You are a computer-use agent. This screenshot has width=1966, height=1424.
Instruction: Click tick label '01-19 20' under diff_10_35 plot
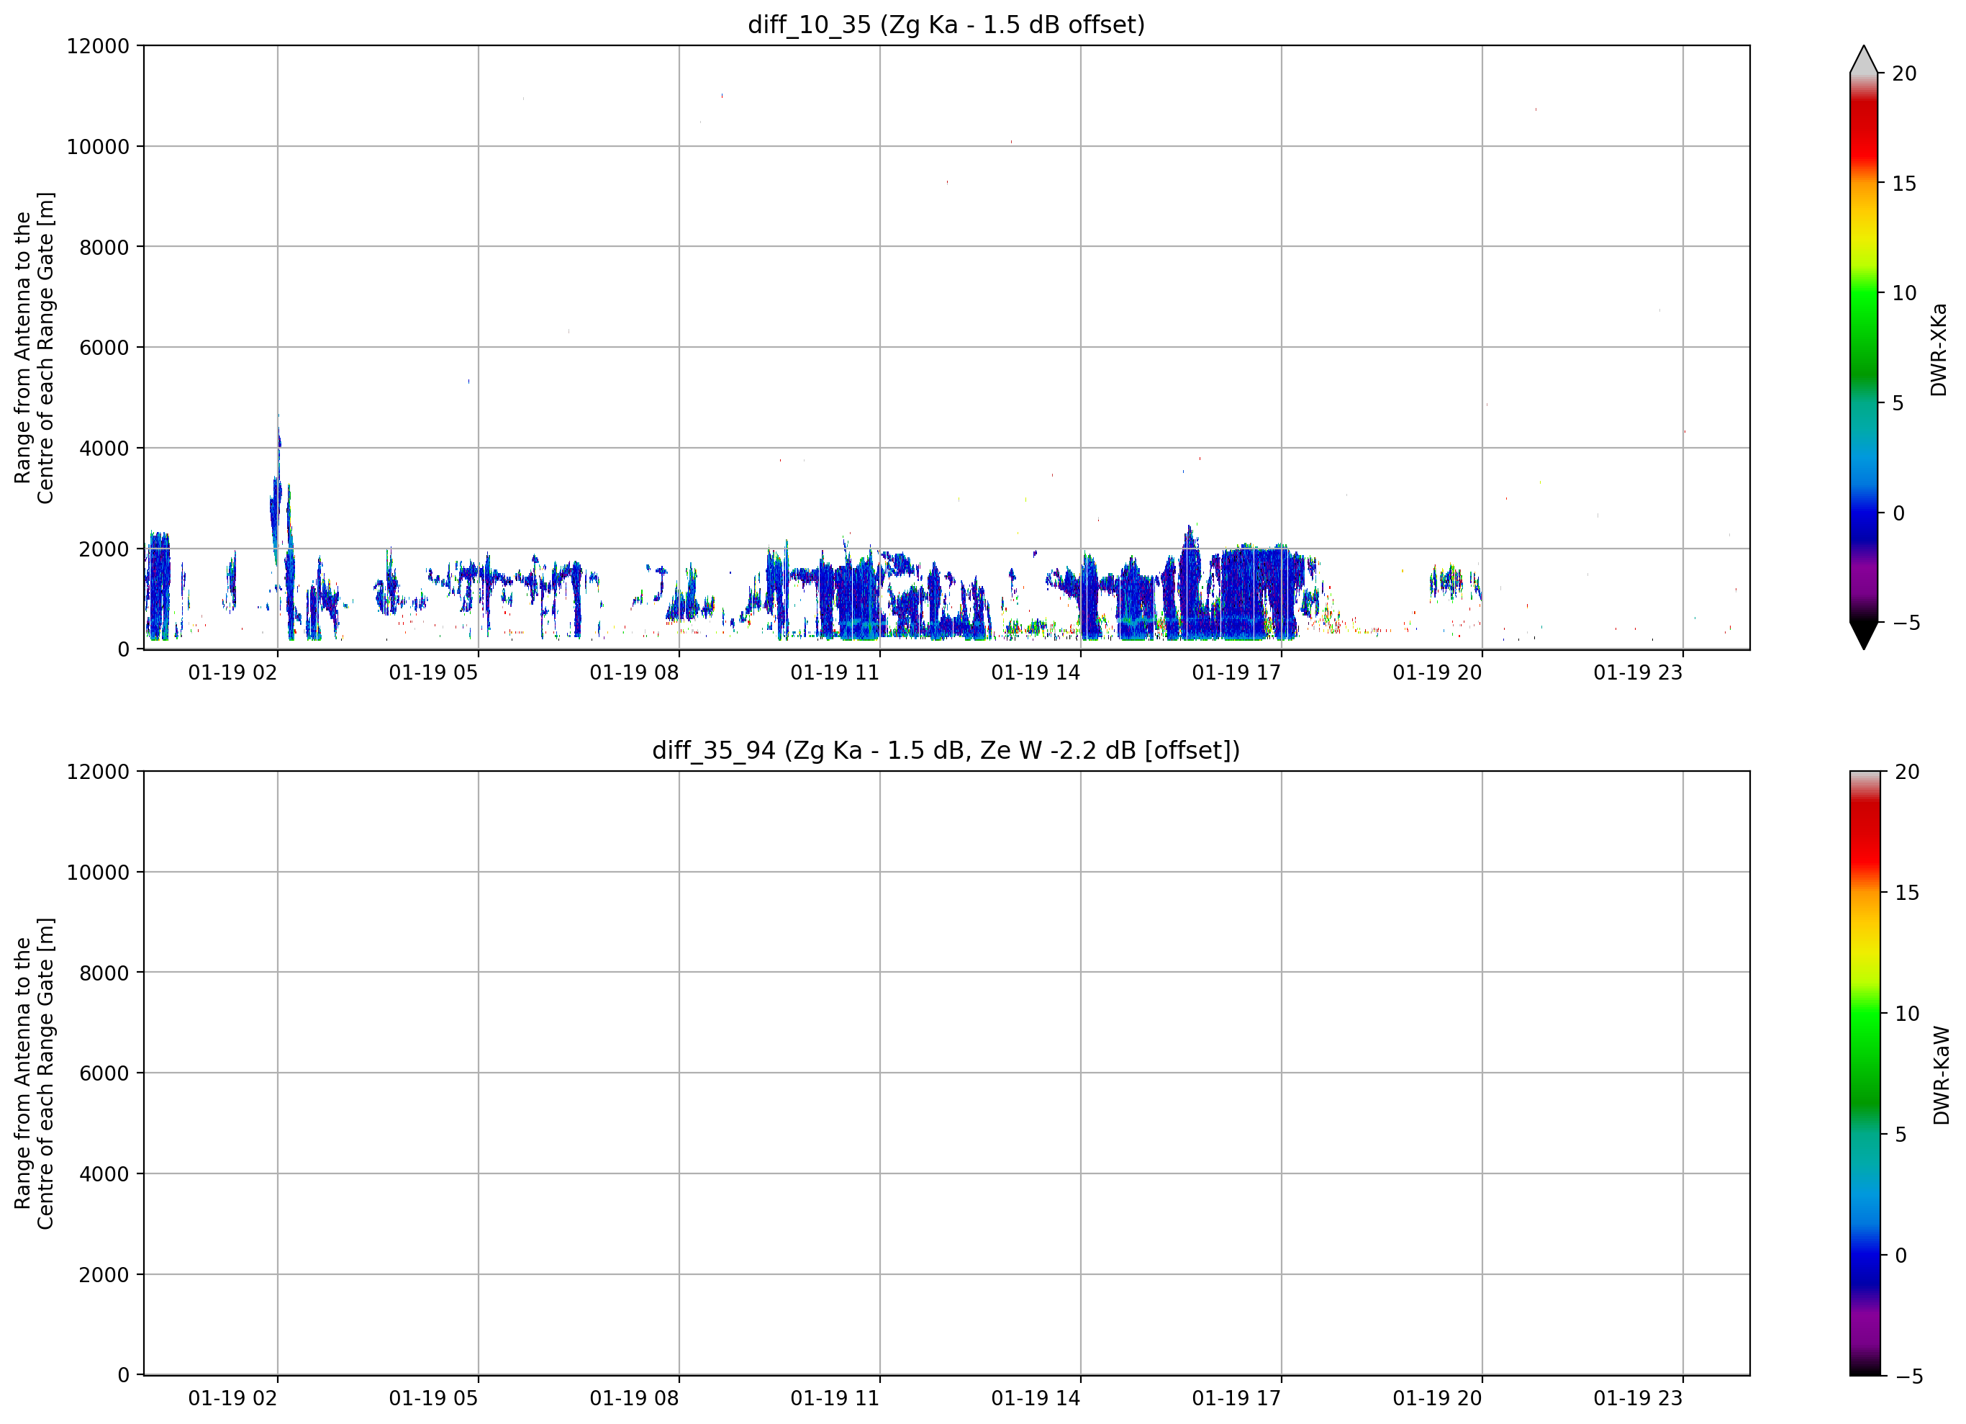pyautogui.click(x=1437, y=673)
